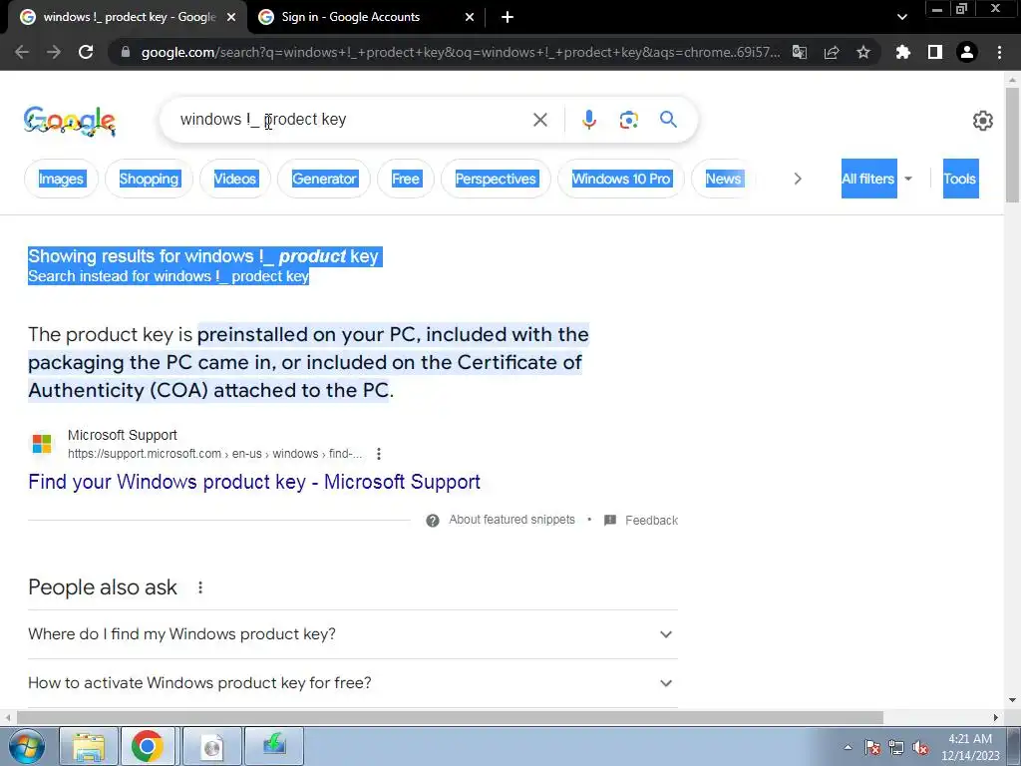
Task: Close the Sign in - Google Accounts tab
Action: [x=470, y=17]
